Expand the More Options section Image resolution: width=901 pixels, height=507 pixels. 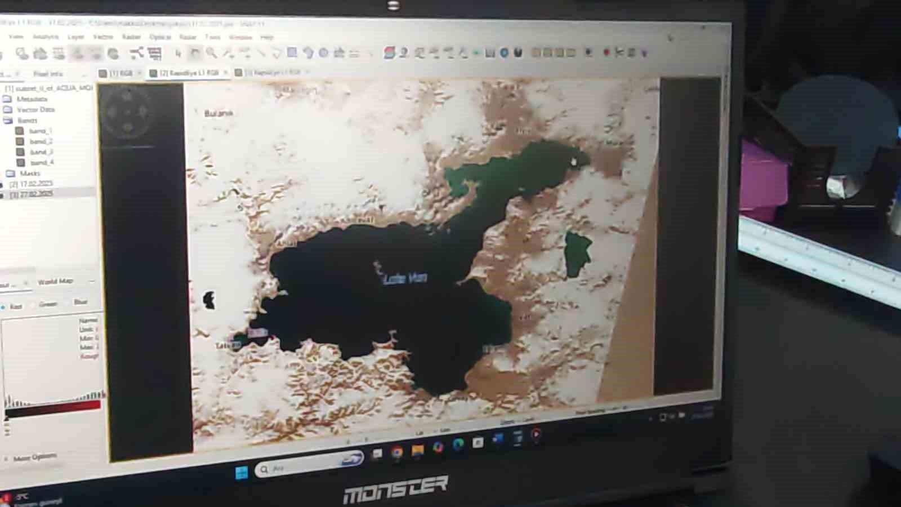coord(34,457)
